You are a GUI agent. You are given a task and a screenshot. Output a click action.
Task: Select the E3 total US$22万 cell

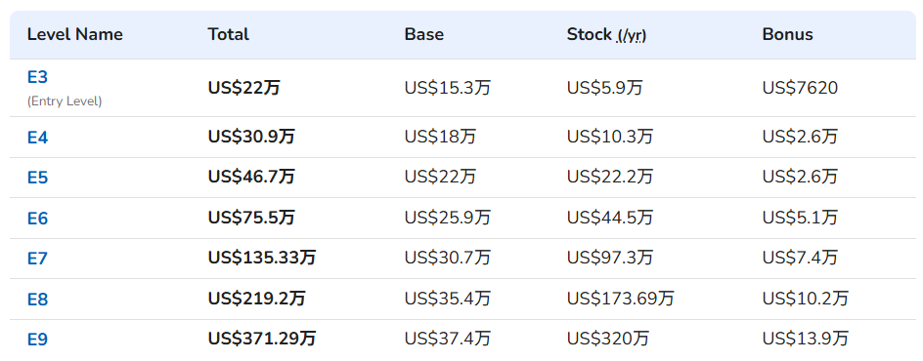pos(243,88)
